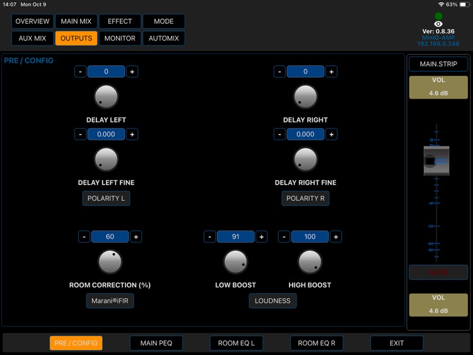473x355 pixels.
Task: Click the bottom VOL 4.6 dB display
Action: coord(438,305)
